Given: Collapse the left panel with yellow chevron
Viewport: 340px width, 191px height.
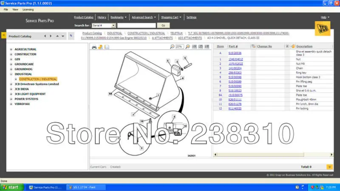Looking at the screenshot, I should coord(4,35).
